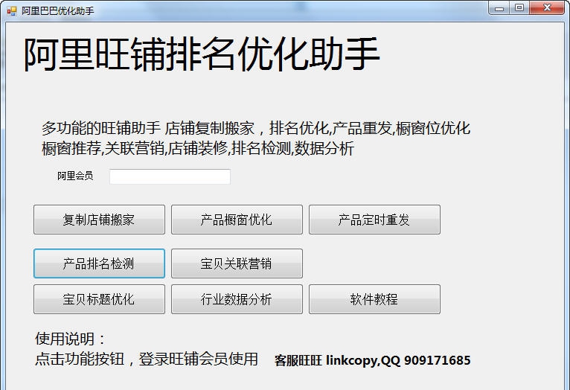The width and height of the screenshot is (570, 390).
Task: Close the 阿里巴巴优化助手 window
Action: click(547, 8)
